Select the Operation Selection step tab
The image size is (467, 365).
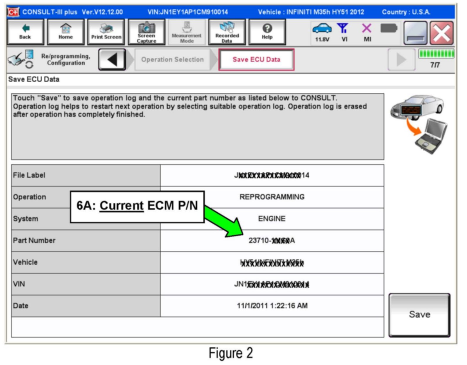pos(173,60)
